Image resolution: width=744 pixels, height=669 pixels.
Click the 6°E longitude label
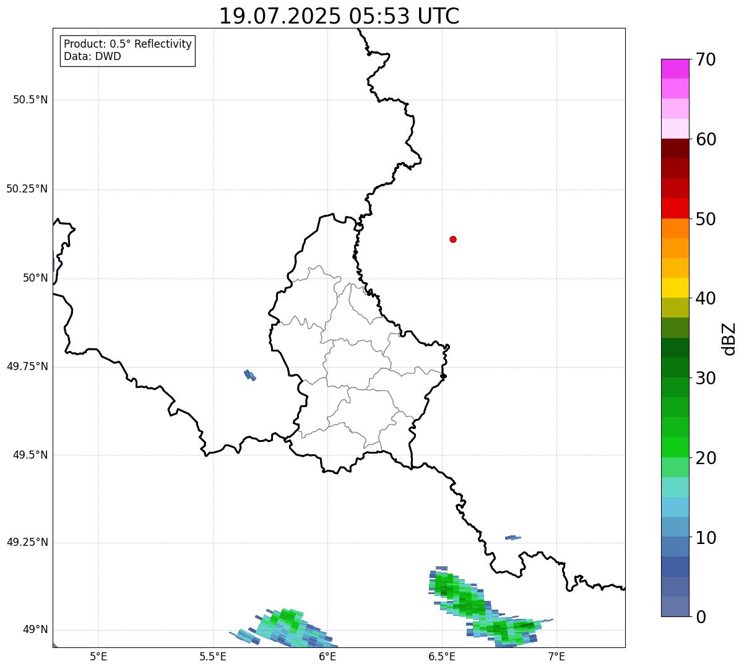pos(328,656)
